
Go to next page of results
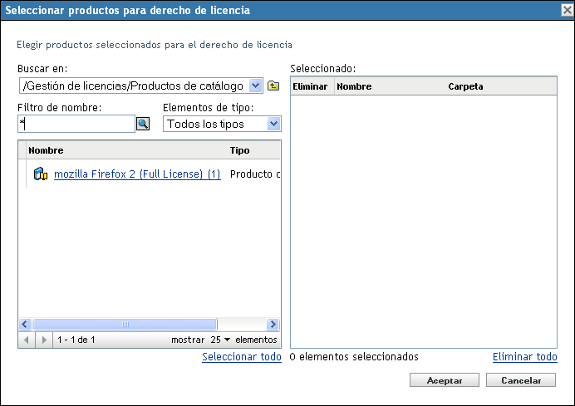(x=44, y=340)
